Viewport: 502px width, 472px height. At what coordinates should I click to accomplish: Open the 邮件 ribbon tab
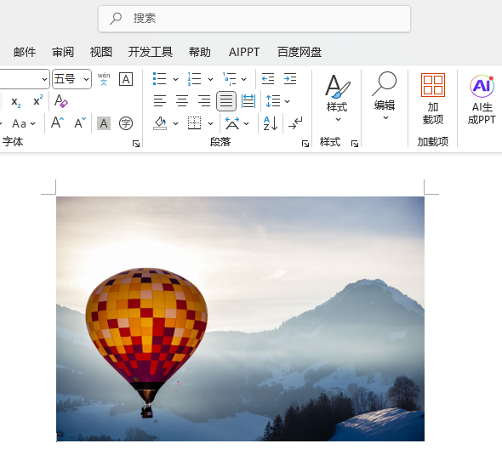tap(25, 52)
